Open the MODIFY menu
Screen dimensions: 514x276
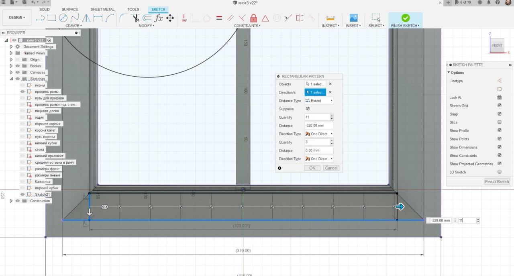pos(146,26)
